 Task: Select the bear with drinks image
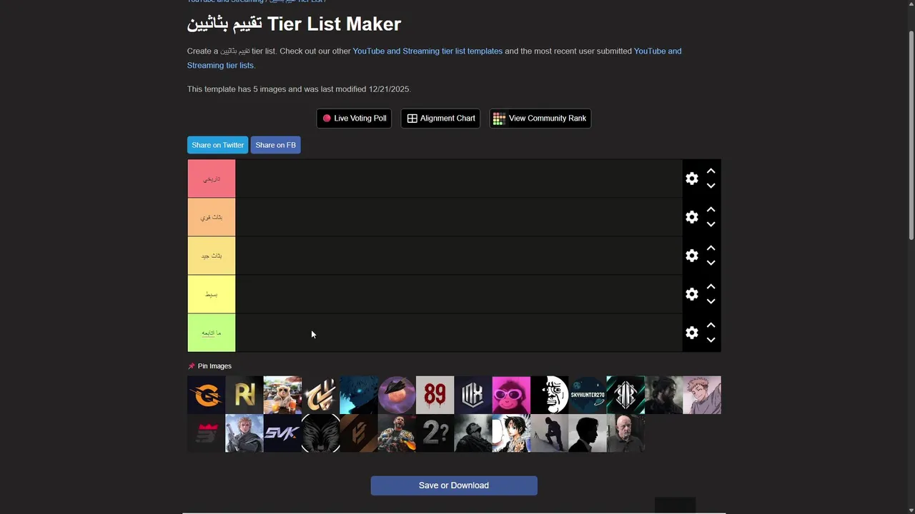pyautogui.click(x=282, y=395)
